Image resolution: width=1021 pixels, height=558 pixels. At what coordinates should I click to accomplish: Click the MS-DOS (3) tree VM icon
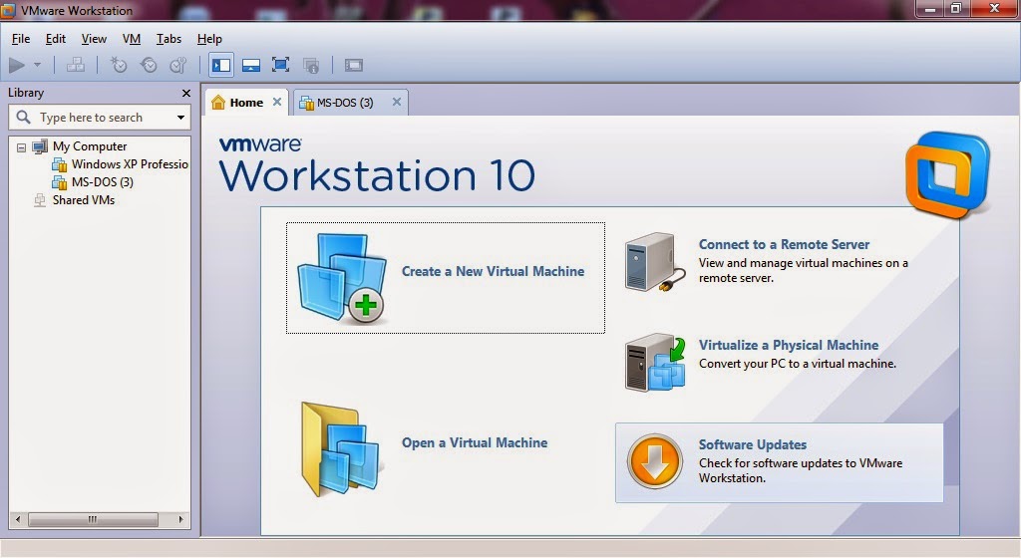coord(59,182)
